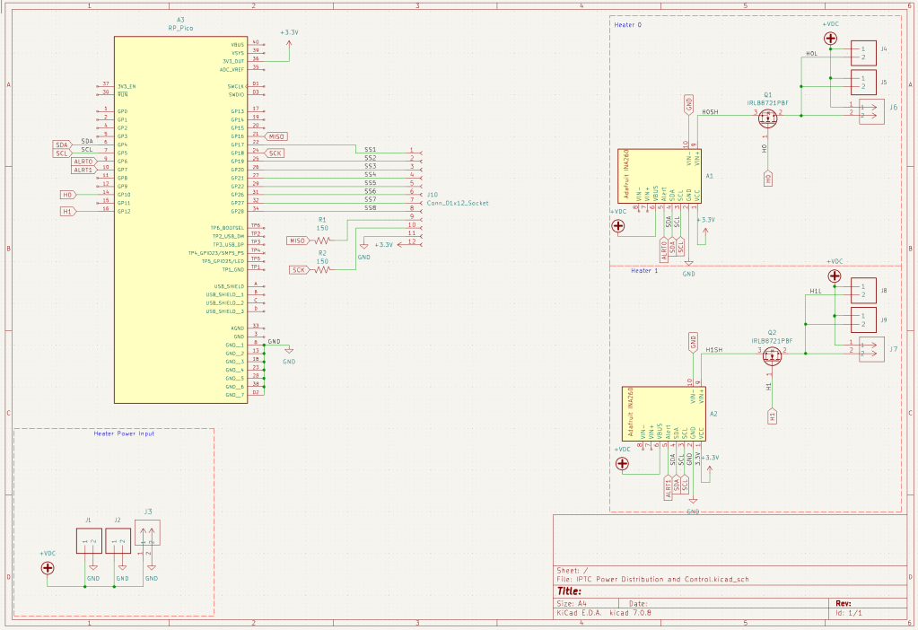This screenshot has height=630, width=918.
Task: Click the Heater Power Input text heading
Action: tap(124, 433)
